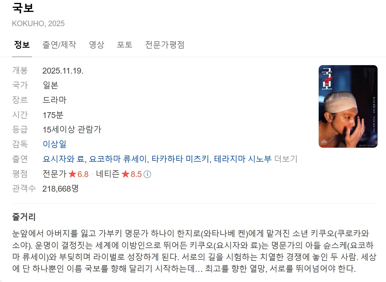Viewport: 386px width, 282px height.
Task: Switch to the 출연/제작 tab
Action: tap(59, 45)
